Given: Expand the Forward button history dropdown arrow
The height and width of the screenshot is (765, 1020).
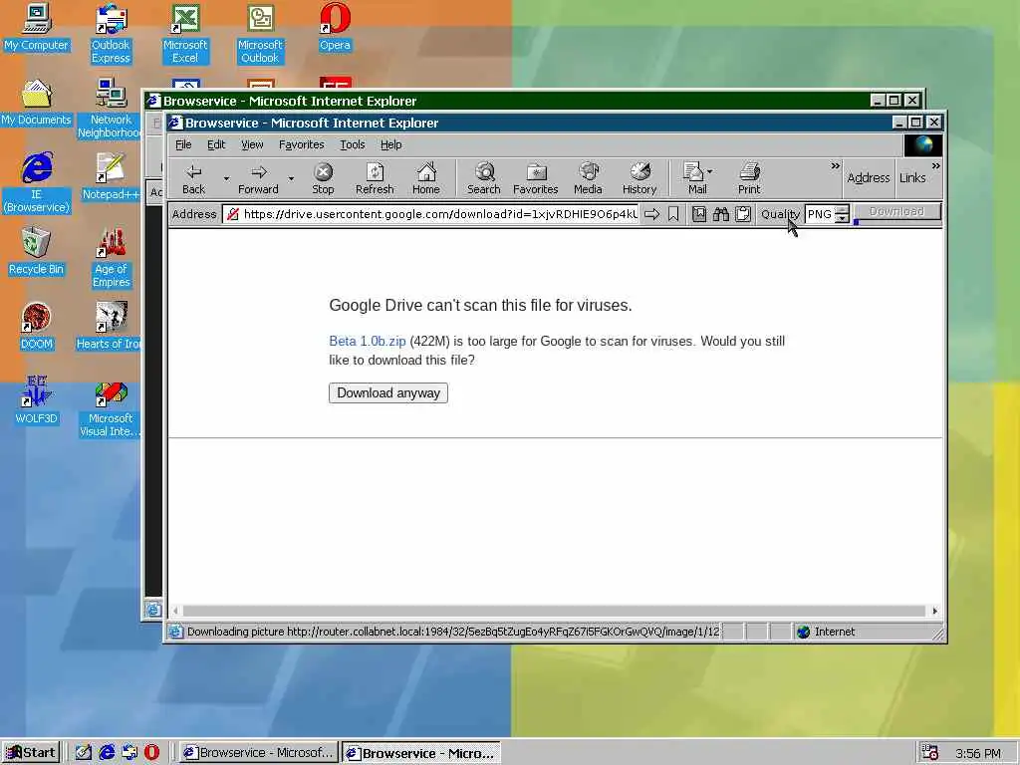Looking at the screenshot, I should tap(291, 178).
